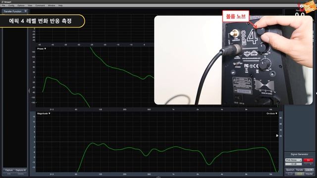This screenshot has width=317, height=178.
Task: Open the Help menu
Action: pyautogui.click(x=60, y=5)
